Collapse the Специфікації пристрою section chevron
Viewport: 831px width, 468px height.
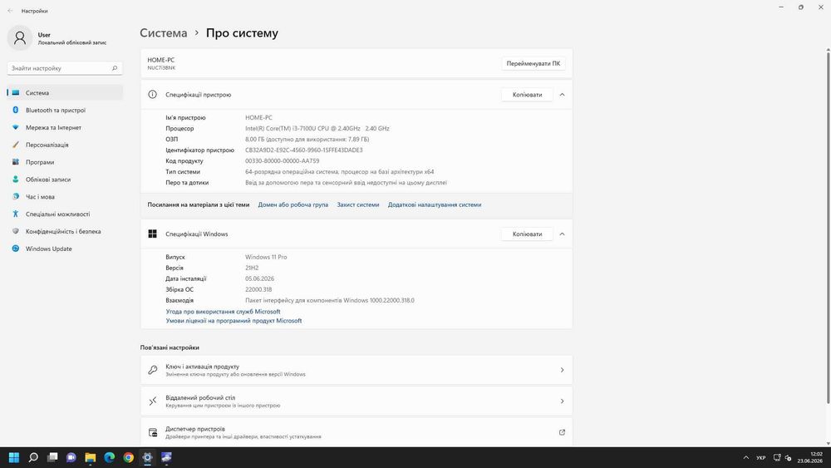[562, 94]
